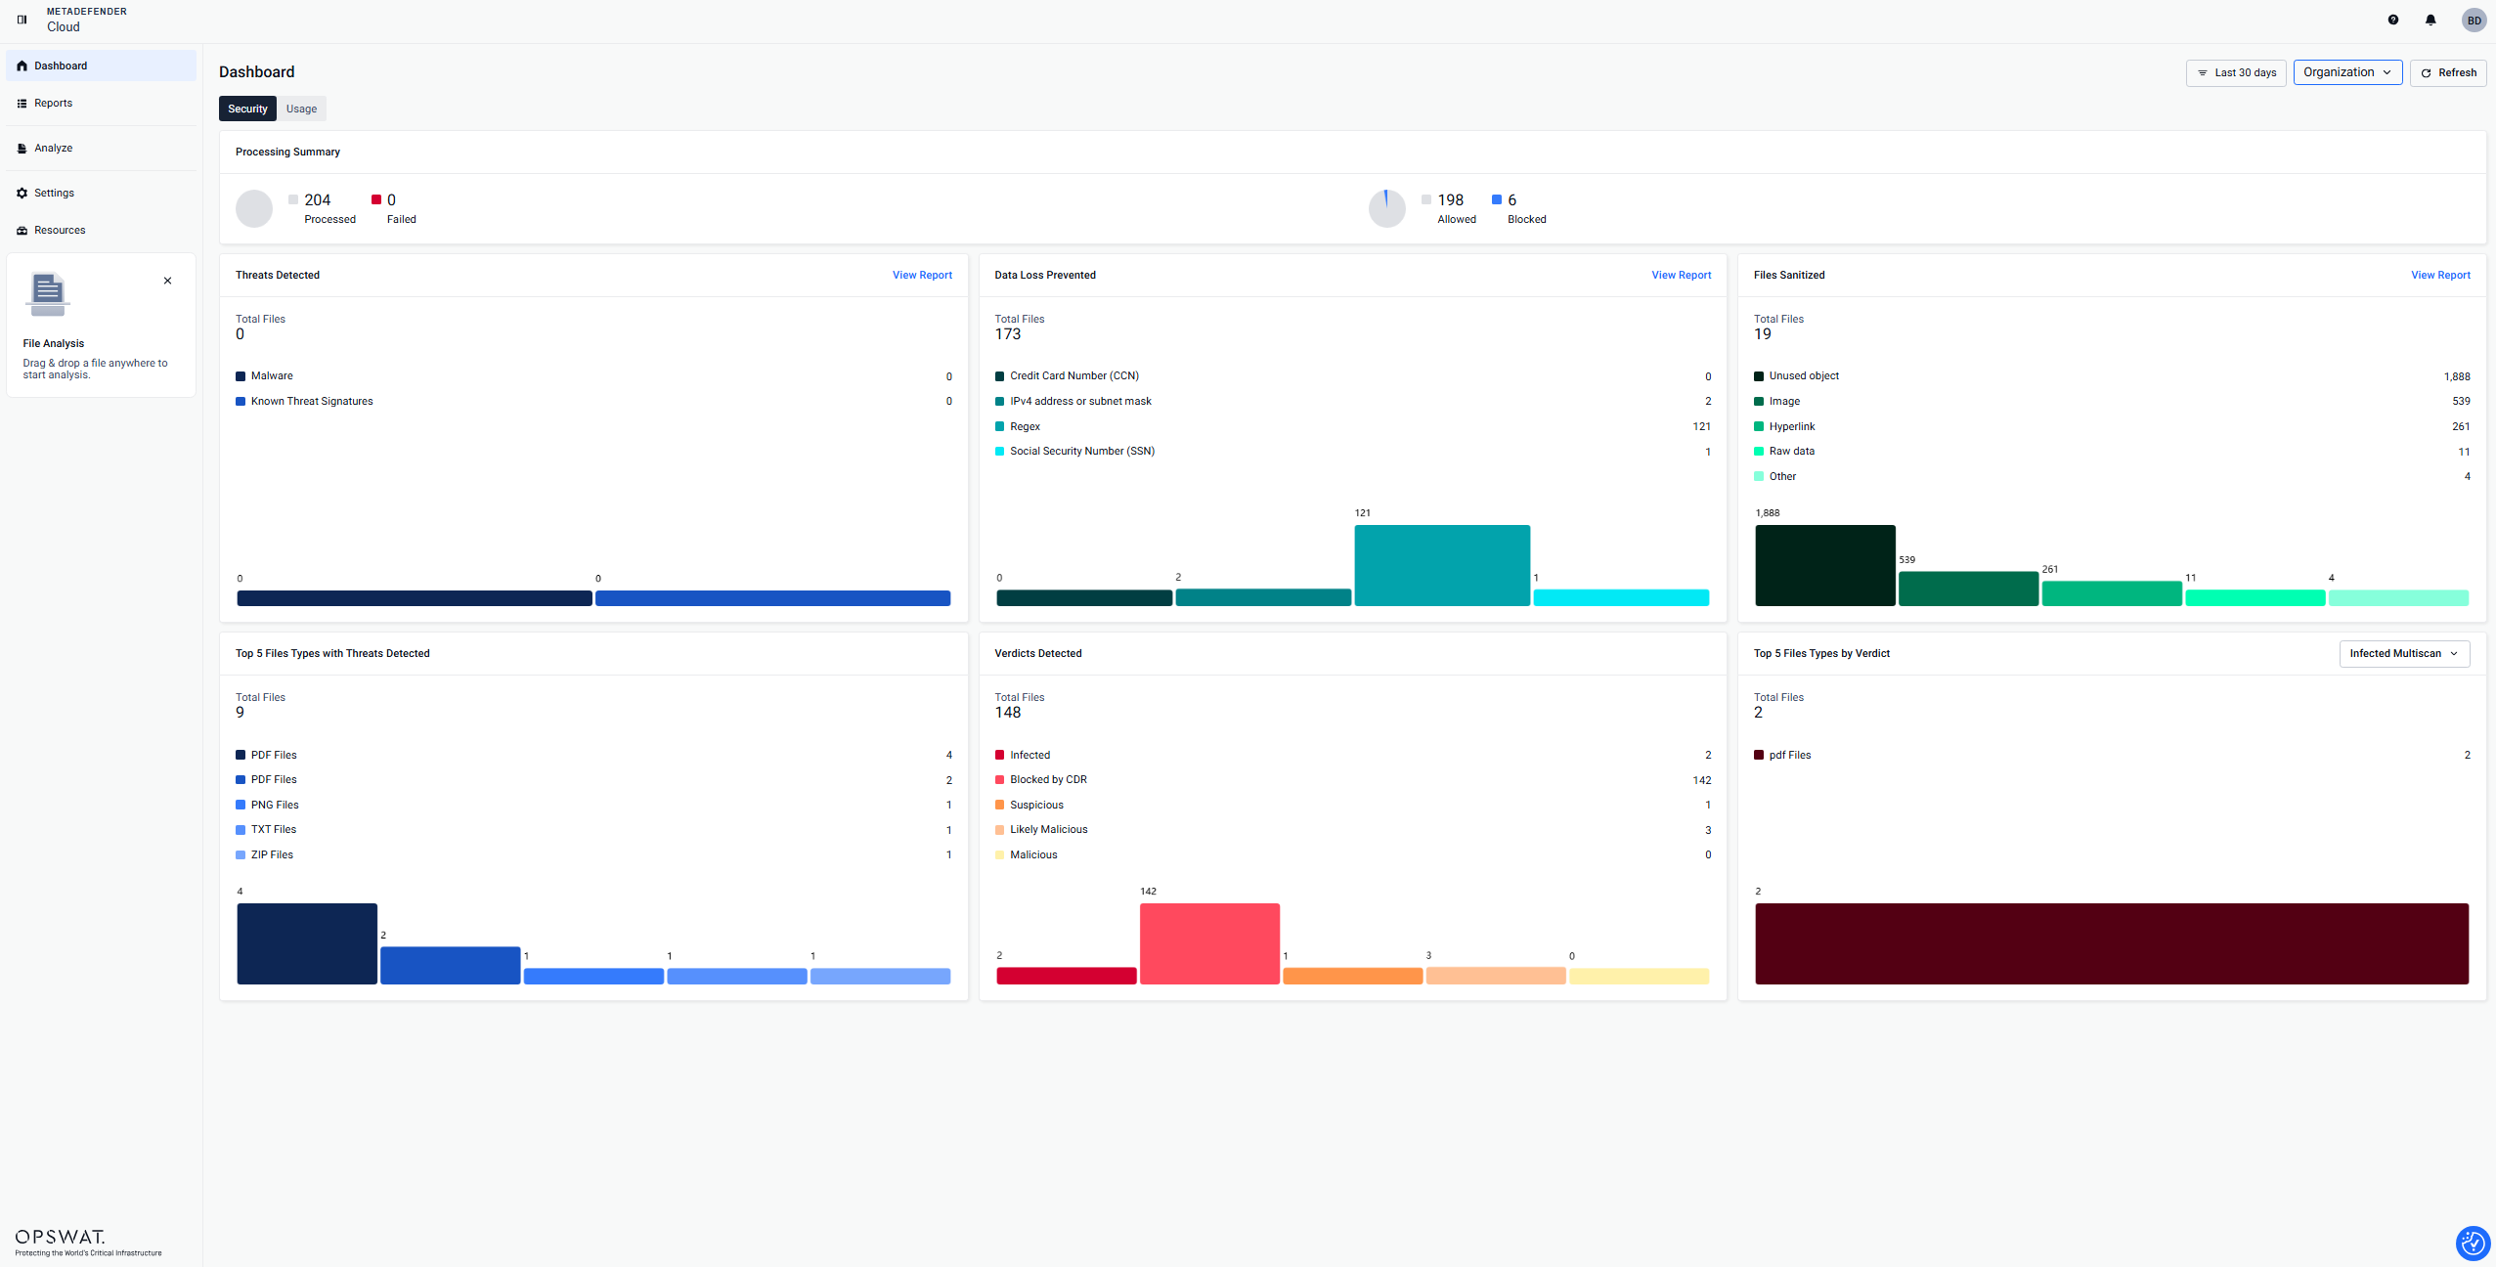Click the Regex bar showing 121
The image size is (2496, 1267).
tap(1441, 565)
